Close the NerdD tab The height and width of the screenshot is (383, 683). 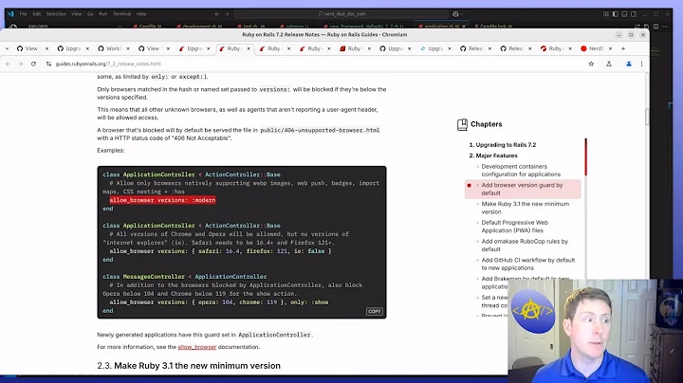(x=610, y=48)
